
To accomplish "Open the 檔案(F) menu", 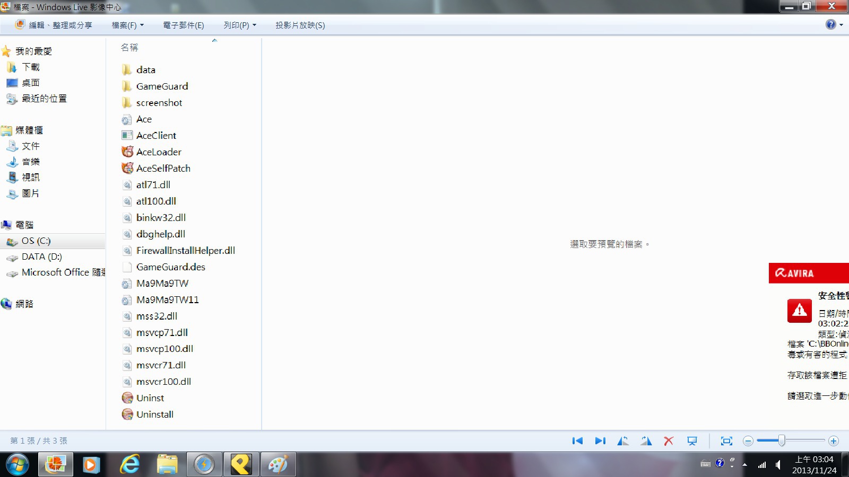I will point(128,25).
